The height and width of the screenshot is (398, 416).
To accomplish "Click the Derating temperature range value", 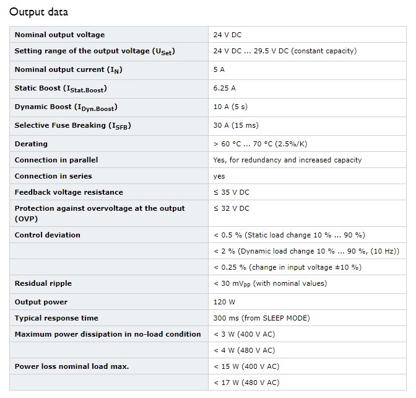I will pyautogui.click(x=260, y=144).
